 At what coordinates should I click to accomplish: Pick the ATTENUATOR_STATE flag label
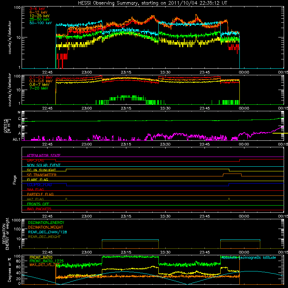tap(44, 156)
